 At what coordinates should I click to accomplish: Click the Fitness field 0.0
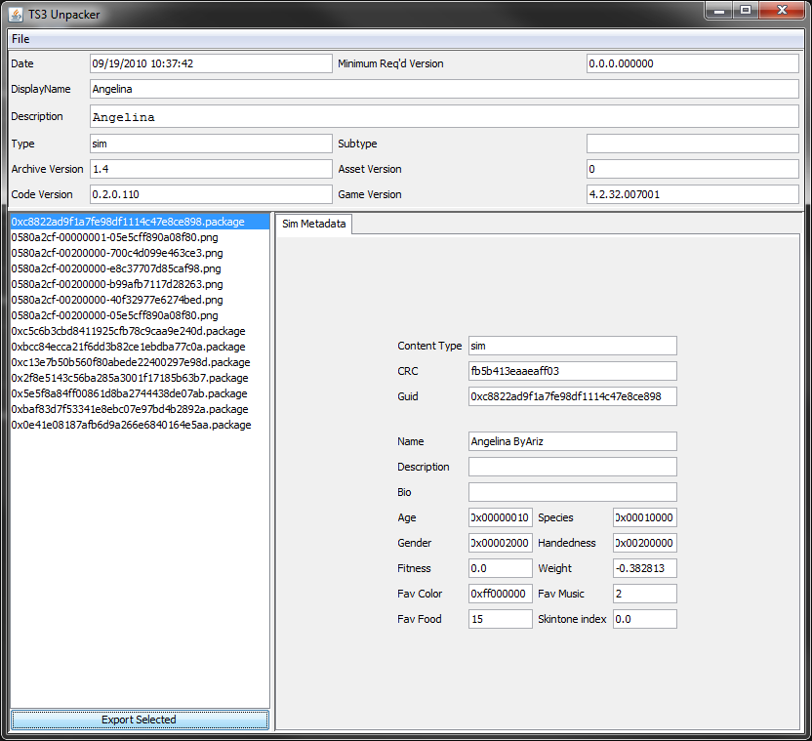[501, 568]
